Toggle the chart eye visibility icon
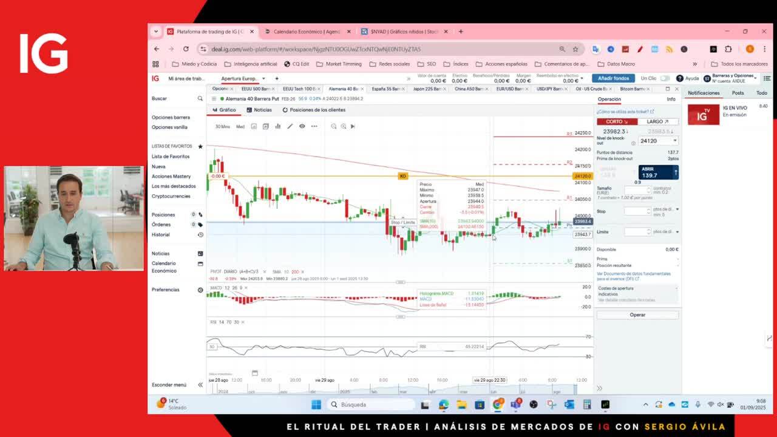The height and width of the screenshot is (437, 777). coord(302,126)
